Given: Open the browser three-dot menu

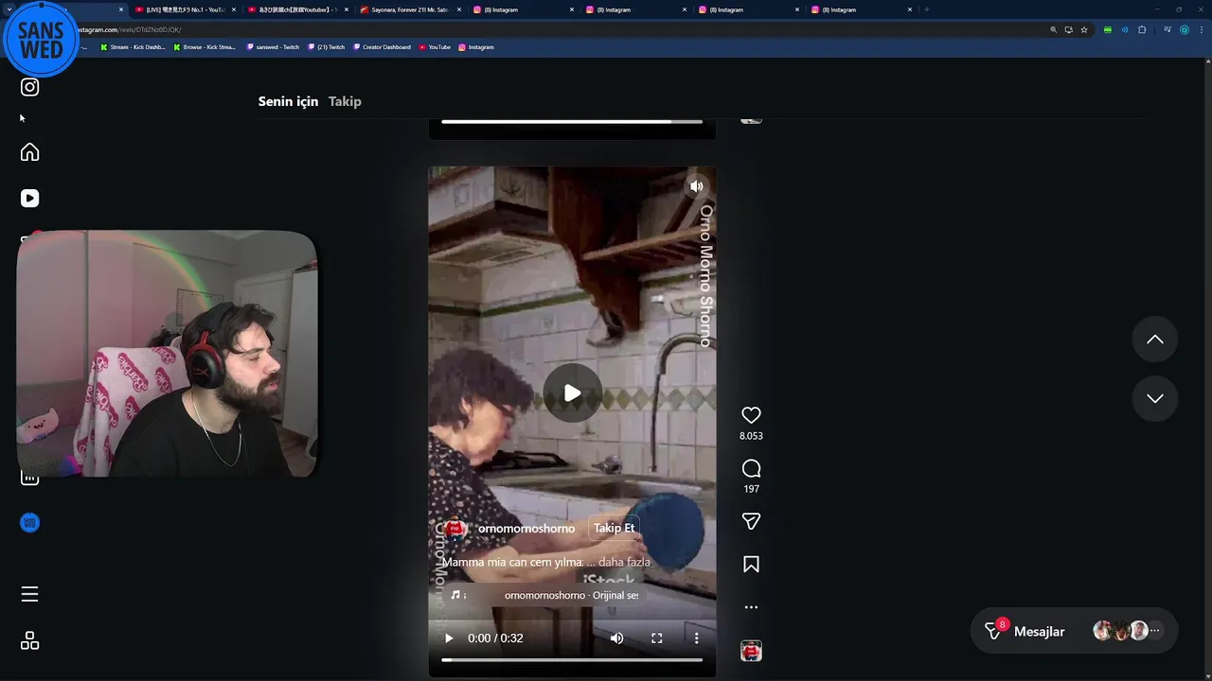Looking at the screenshot, I should pyautogui.click(x=1200, y=29).
